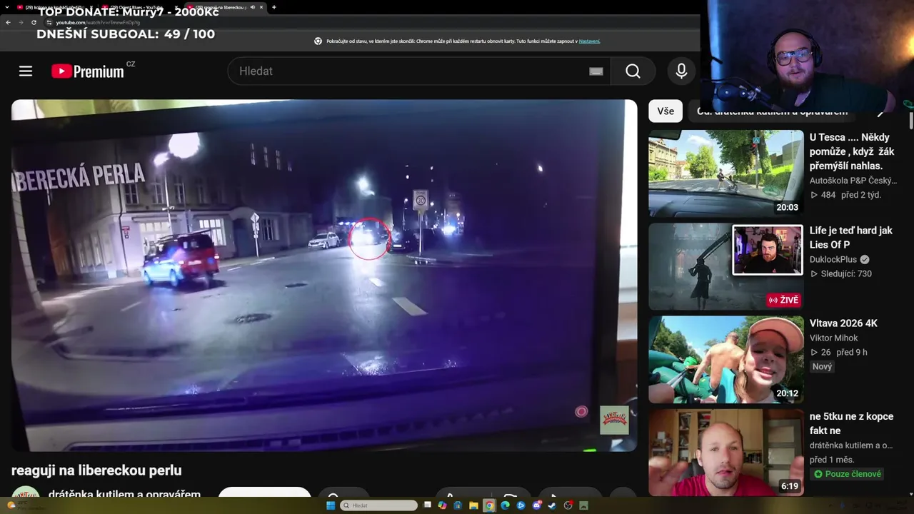
Task: Reload the page with the refresh button
Action: point(34,22)
